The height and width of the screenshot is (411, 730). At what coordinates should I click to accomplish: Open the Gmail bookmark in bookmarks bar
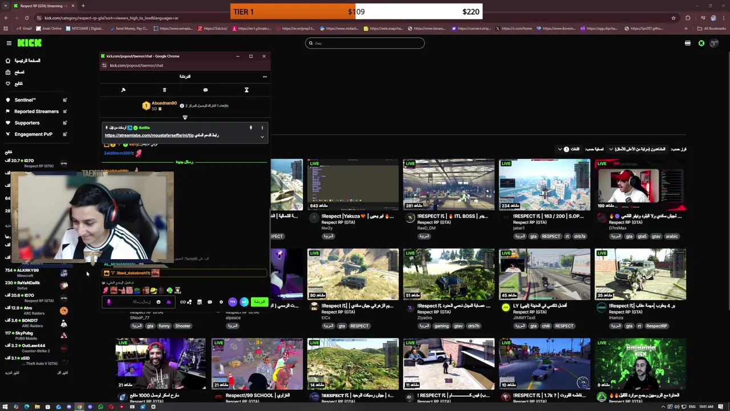(24, 29)
